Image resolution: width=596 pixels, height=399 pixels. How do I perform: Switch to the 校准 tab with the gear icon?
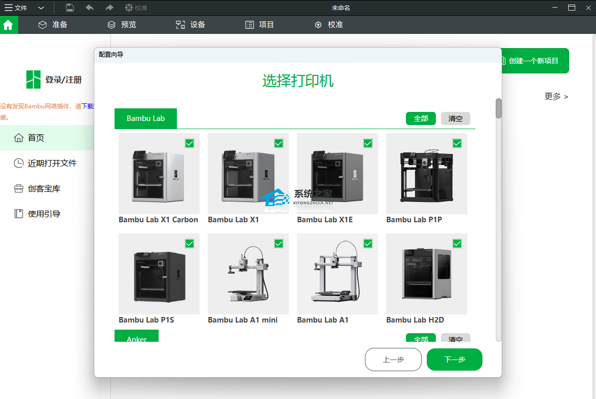(x=329, y=25)
